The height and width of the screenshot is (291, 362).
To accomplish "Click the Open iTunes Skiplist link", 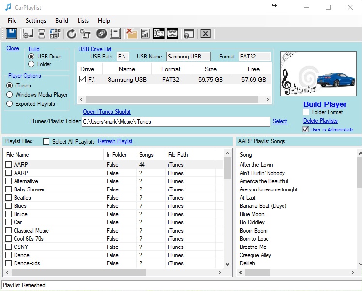I will click(107, 112).
